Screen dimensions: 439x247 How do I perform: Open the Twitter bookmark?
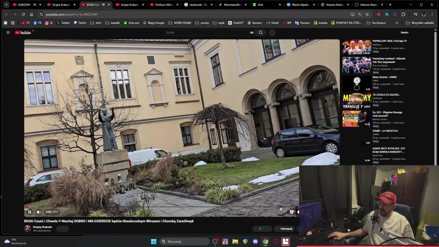pos(63,23)
